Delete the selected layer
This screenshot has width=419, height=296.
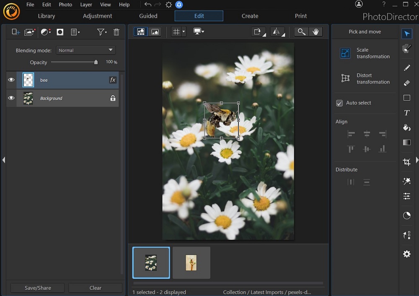pos(116,32)
